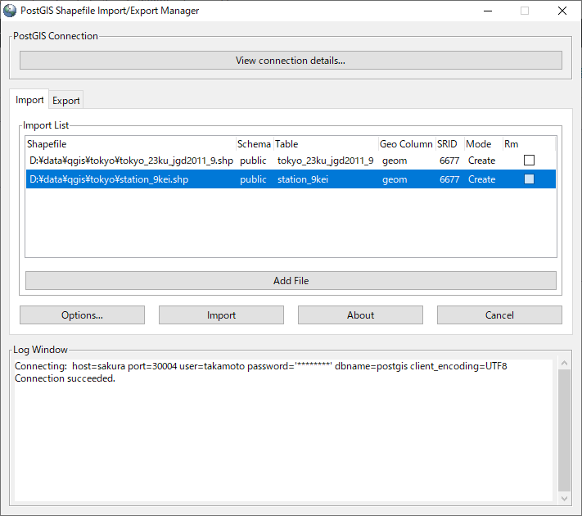Screen dimensions: 582x516
Task: Click the Log Window scroll down arrow
Action: pos(564,498)
